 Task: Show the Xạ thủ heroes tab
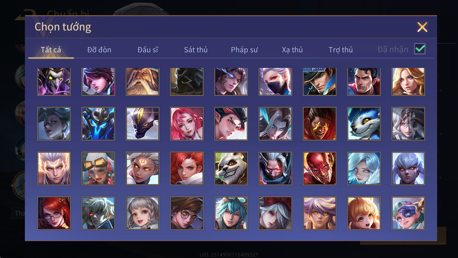click(292, 50)
